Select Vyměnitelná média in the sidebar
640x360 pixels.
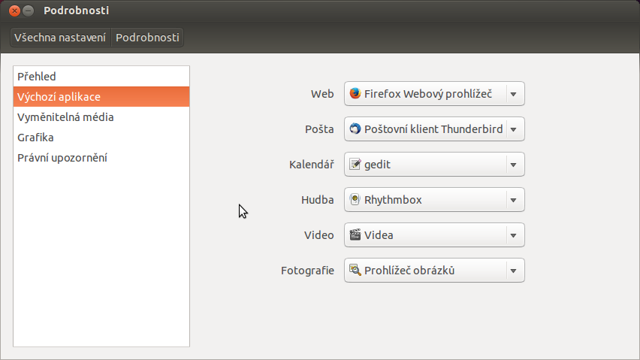(x=101, y=117)
